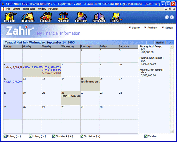Open the Tutup Buku menu

[29, 9]
